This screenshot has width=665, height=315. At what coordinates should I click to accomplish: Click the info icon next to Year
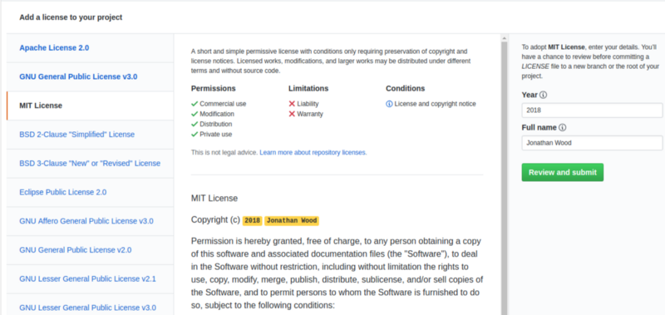click(544, 95)
